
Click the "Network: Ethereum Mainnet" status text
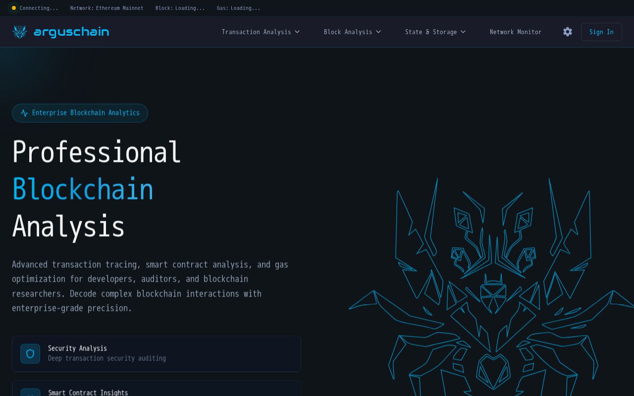pyautogui.click(x=107, y=8)
